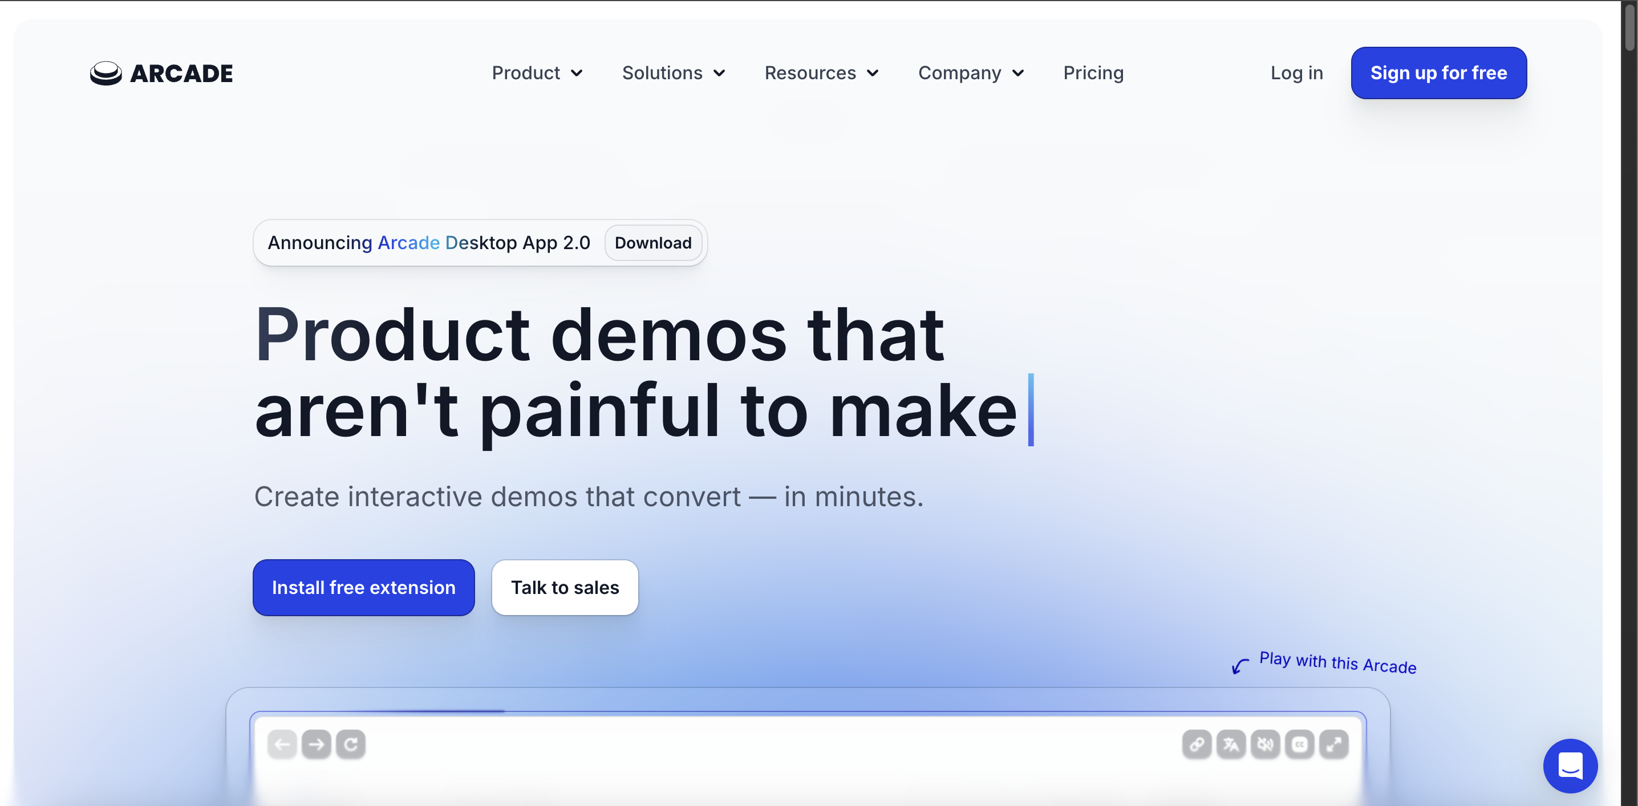Open the chat support bubble
This screenshot has width=1638, height=806.
pos(1570,766)
